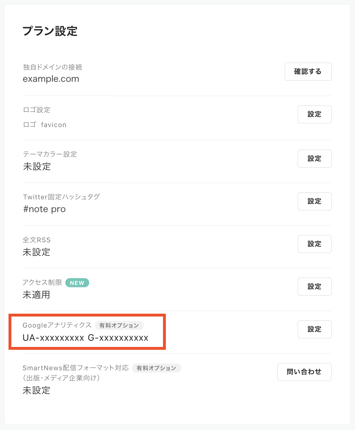Click 有料オプション badge beside SmartNews配信フォーマット対応
The image size is (355, 430).
click(x=156, y=368)
